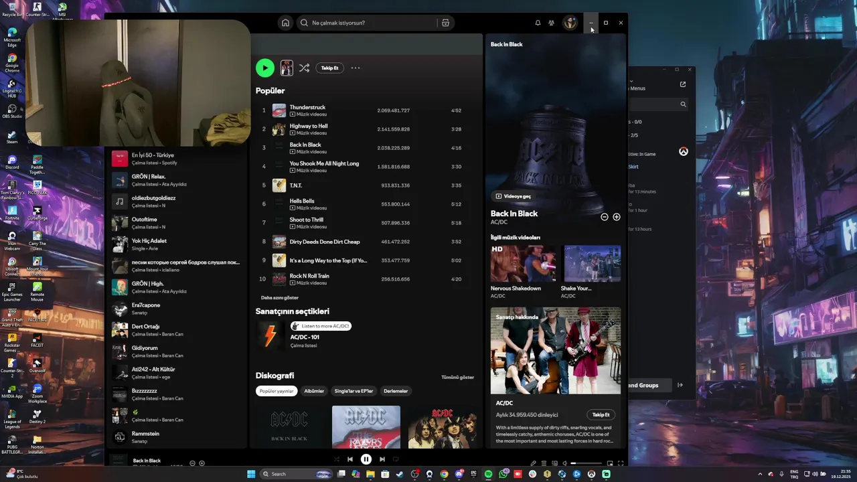
Task: Follow AC/DC via 'Takip Et' in artist card
Action: tap(601, 414)
